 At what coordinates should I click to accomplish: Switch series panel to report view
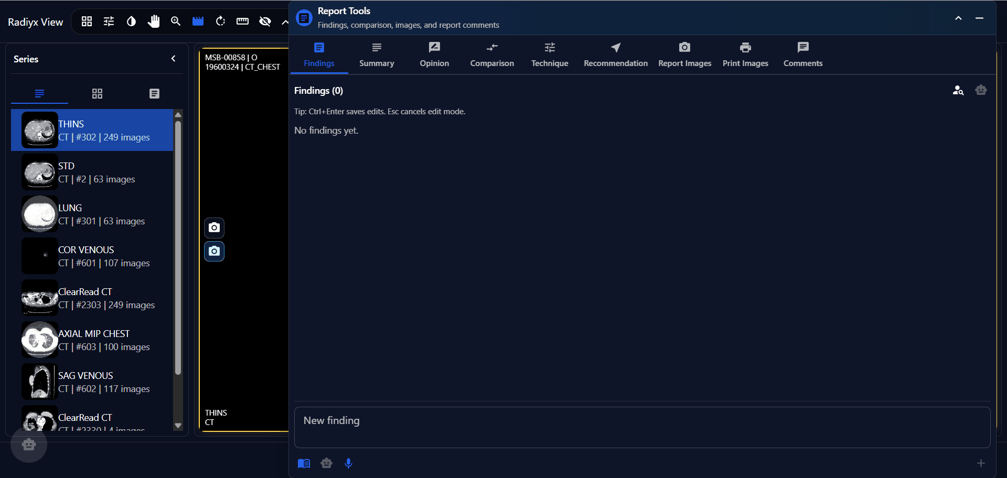coord(154,94)
